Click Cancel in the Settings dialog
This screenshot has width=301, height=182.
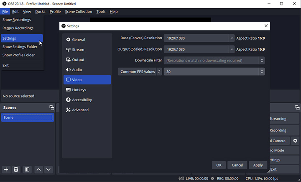coord(237,165)
